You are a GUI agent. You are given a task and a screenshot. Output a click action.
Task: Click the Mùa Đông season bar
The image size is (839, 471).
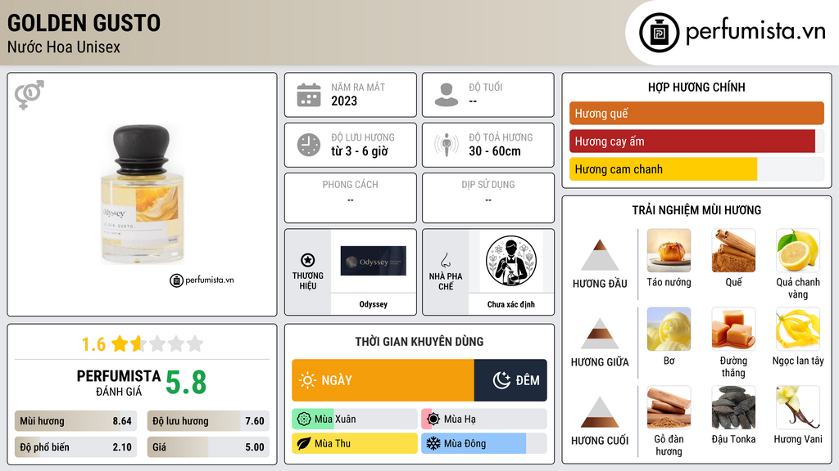484,443
